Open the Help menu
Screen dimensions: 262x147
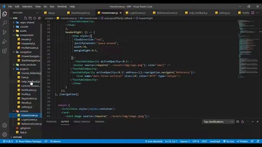(72, 7)
